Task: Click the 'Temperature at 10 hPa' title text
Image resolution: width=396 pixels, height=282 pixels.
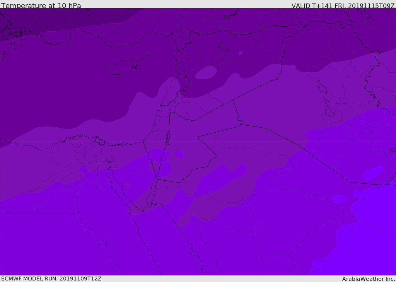Action: 41,5
